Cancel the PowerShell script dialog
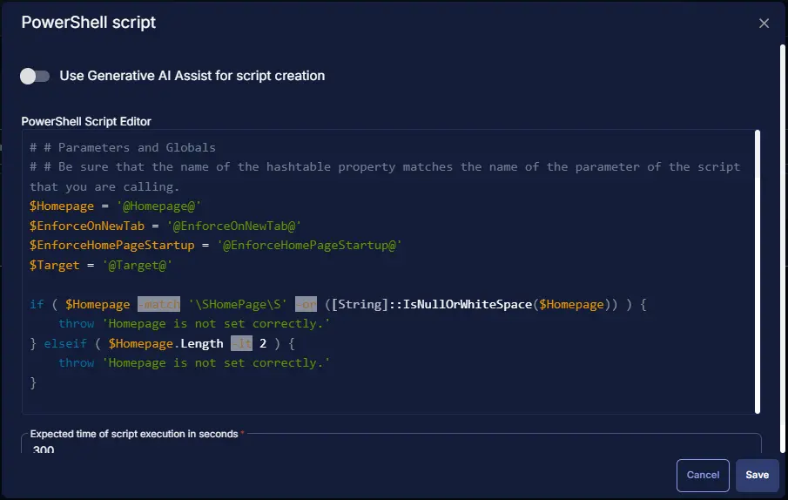Screen dimensions: 788x500 click(x=703, y=475)
